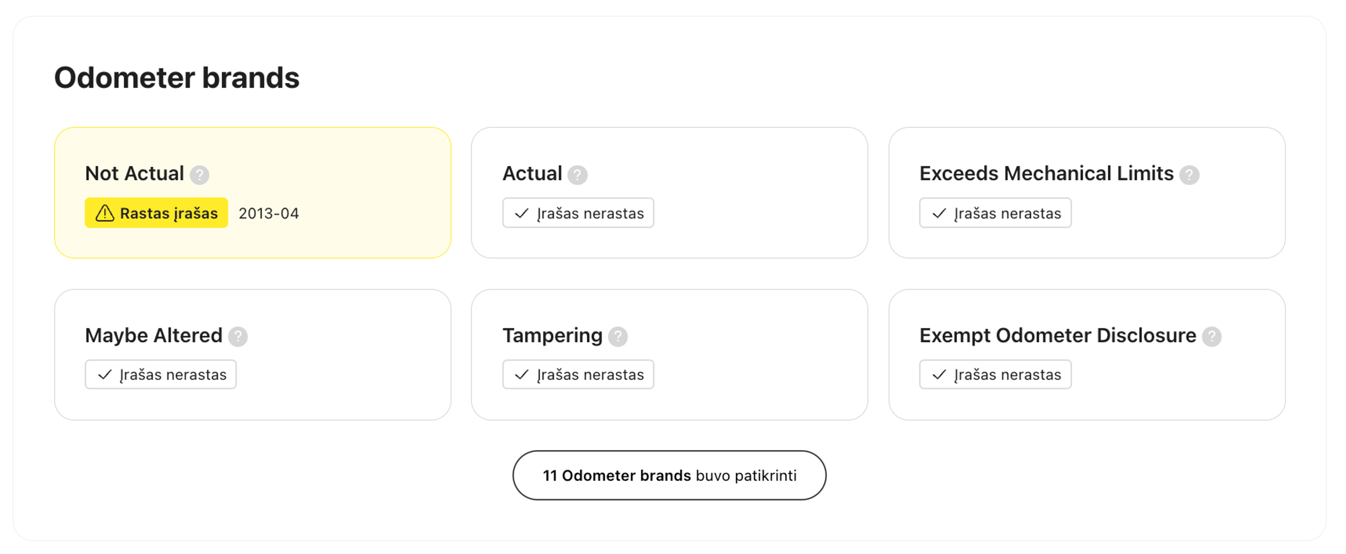
Task: Click the question mark beside Tampering
Action: tap(618, 337)
